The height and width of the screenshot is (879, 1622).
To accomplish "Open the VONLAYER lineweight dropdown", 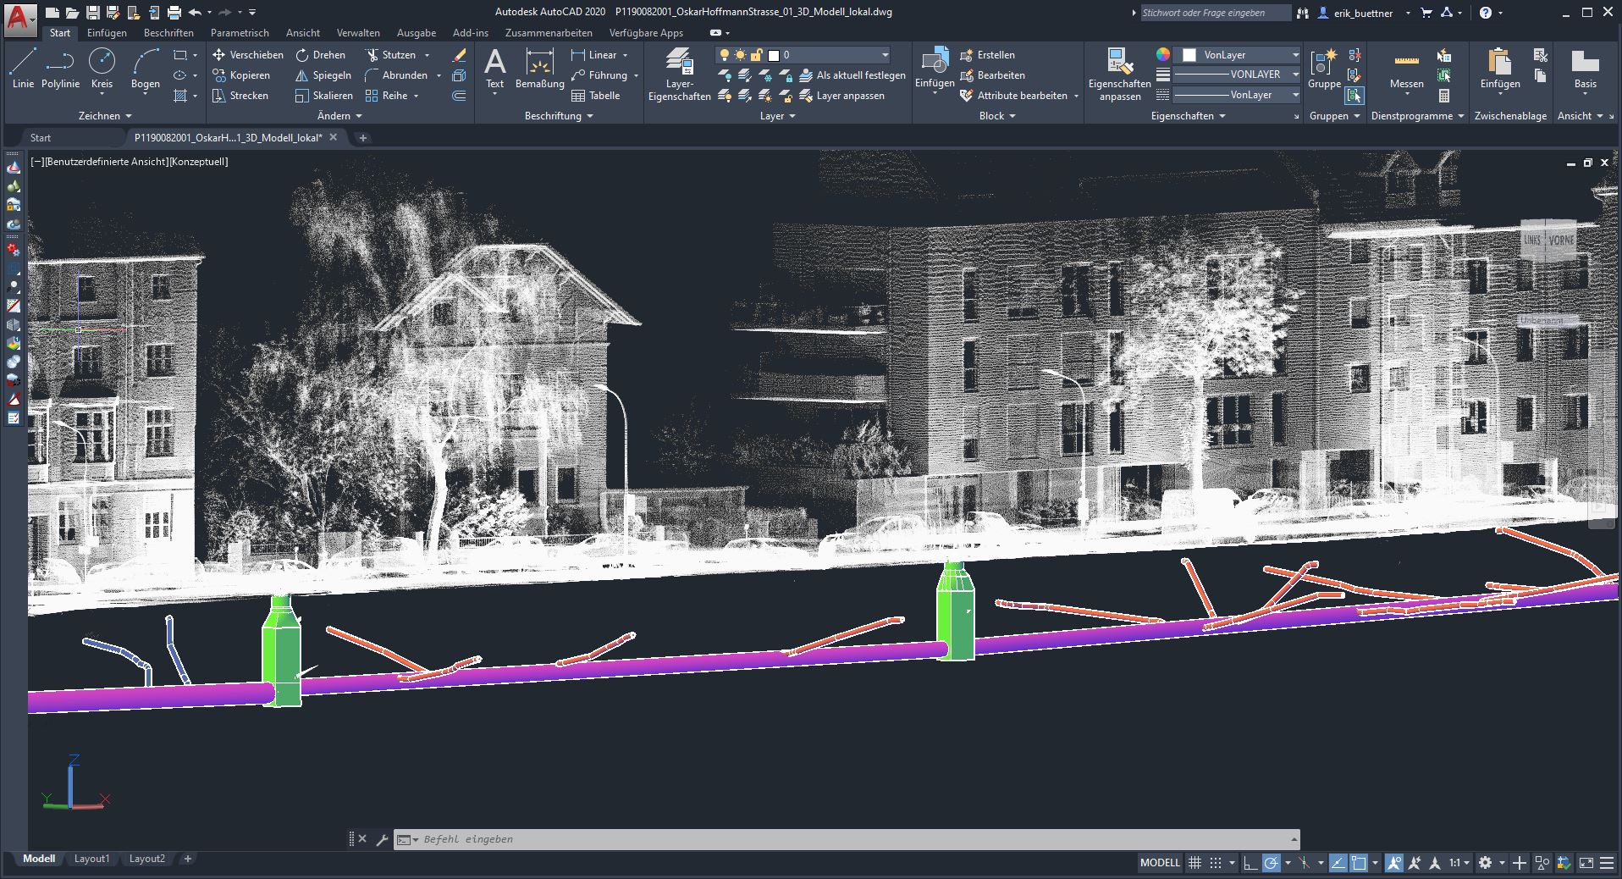I will [x=1294, y=75].
